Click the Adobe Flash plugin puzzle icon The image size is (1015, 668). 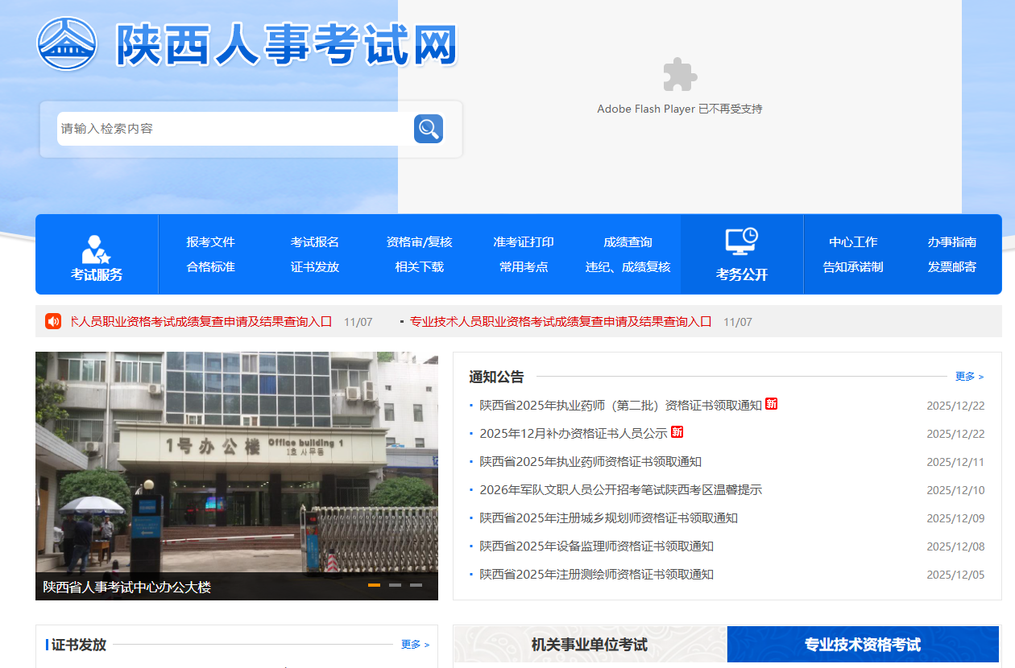[679, 75]
